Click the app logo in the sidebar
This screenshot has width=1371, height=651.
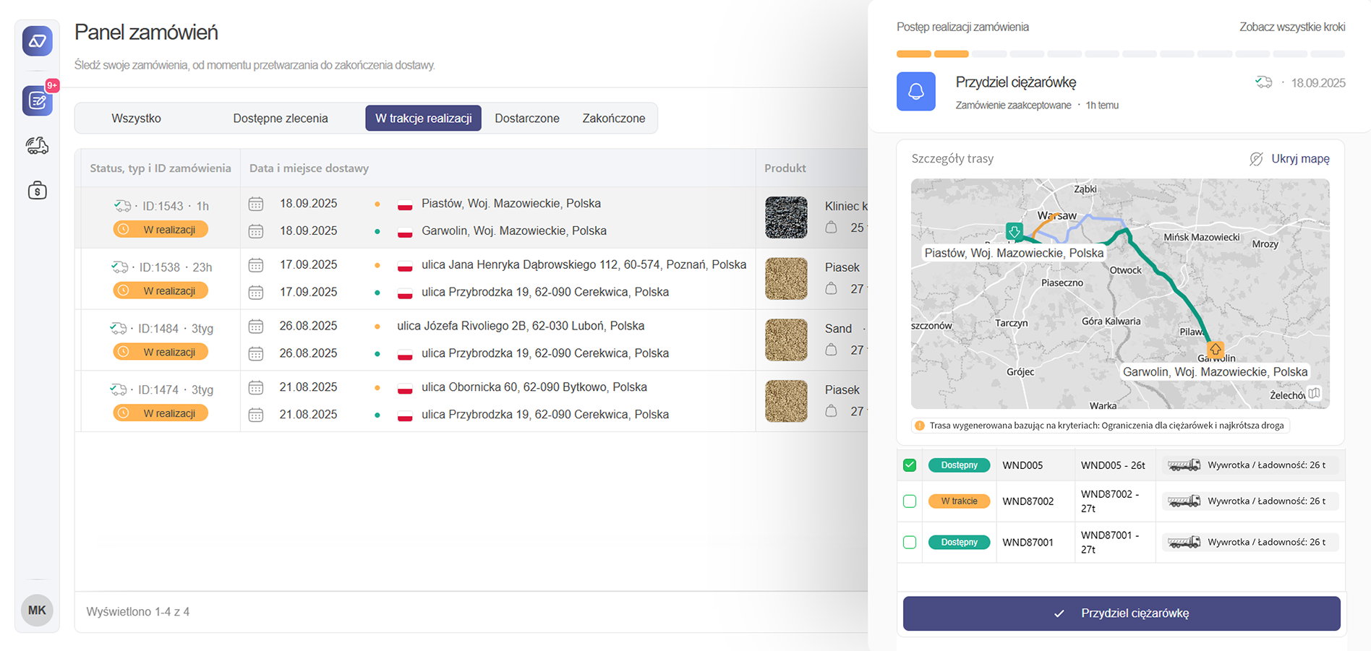(37, 41)
